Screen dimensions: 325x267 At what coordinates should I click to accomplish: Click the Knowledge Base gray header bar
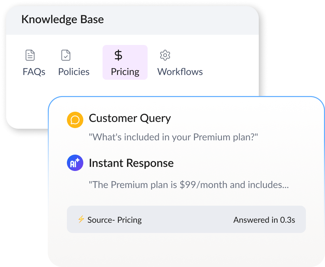click(132, 20)
